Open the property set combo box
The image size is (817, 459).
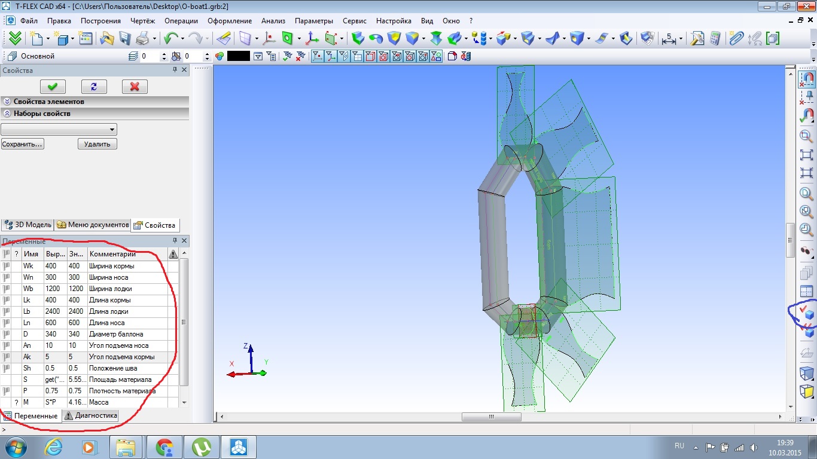59,129
